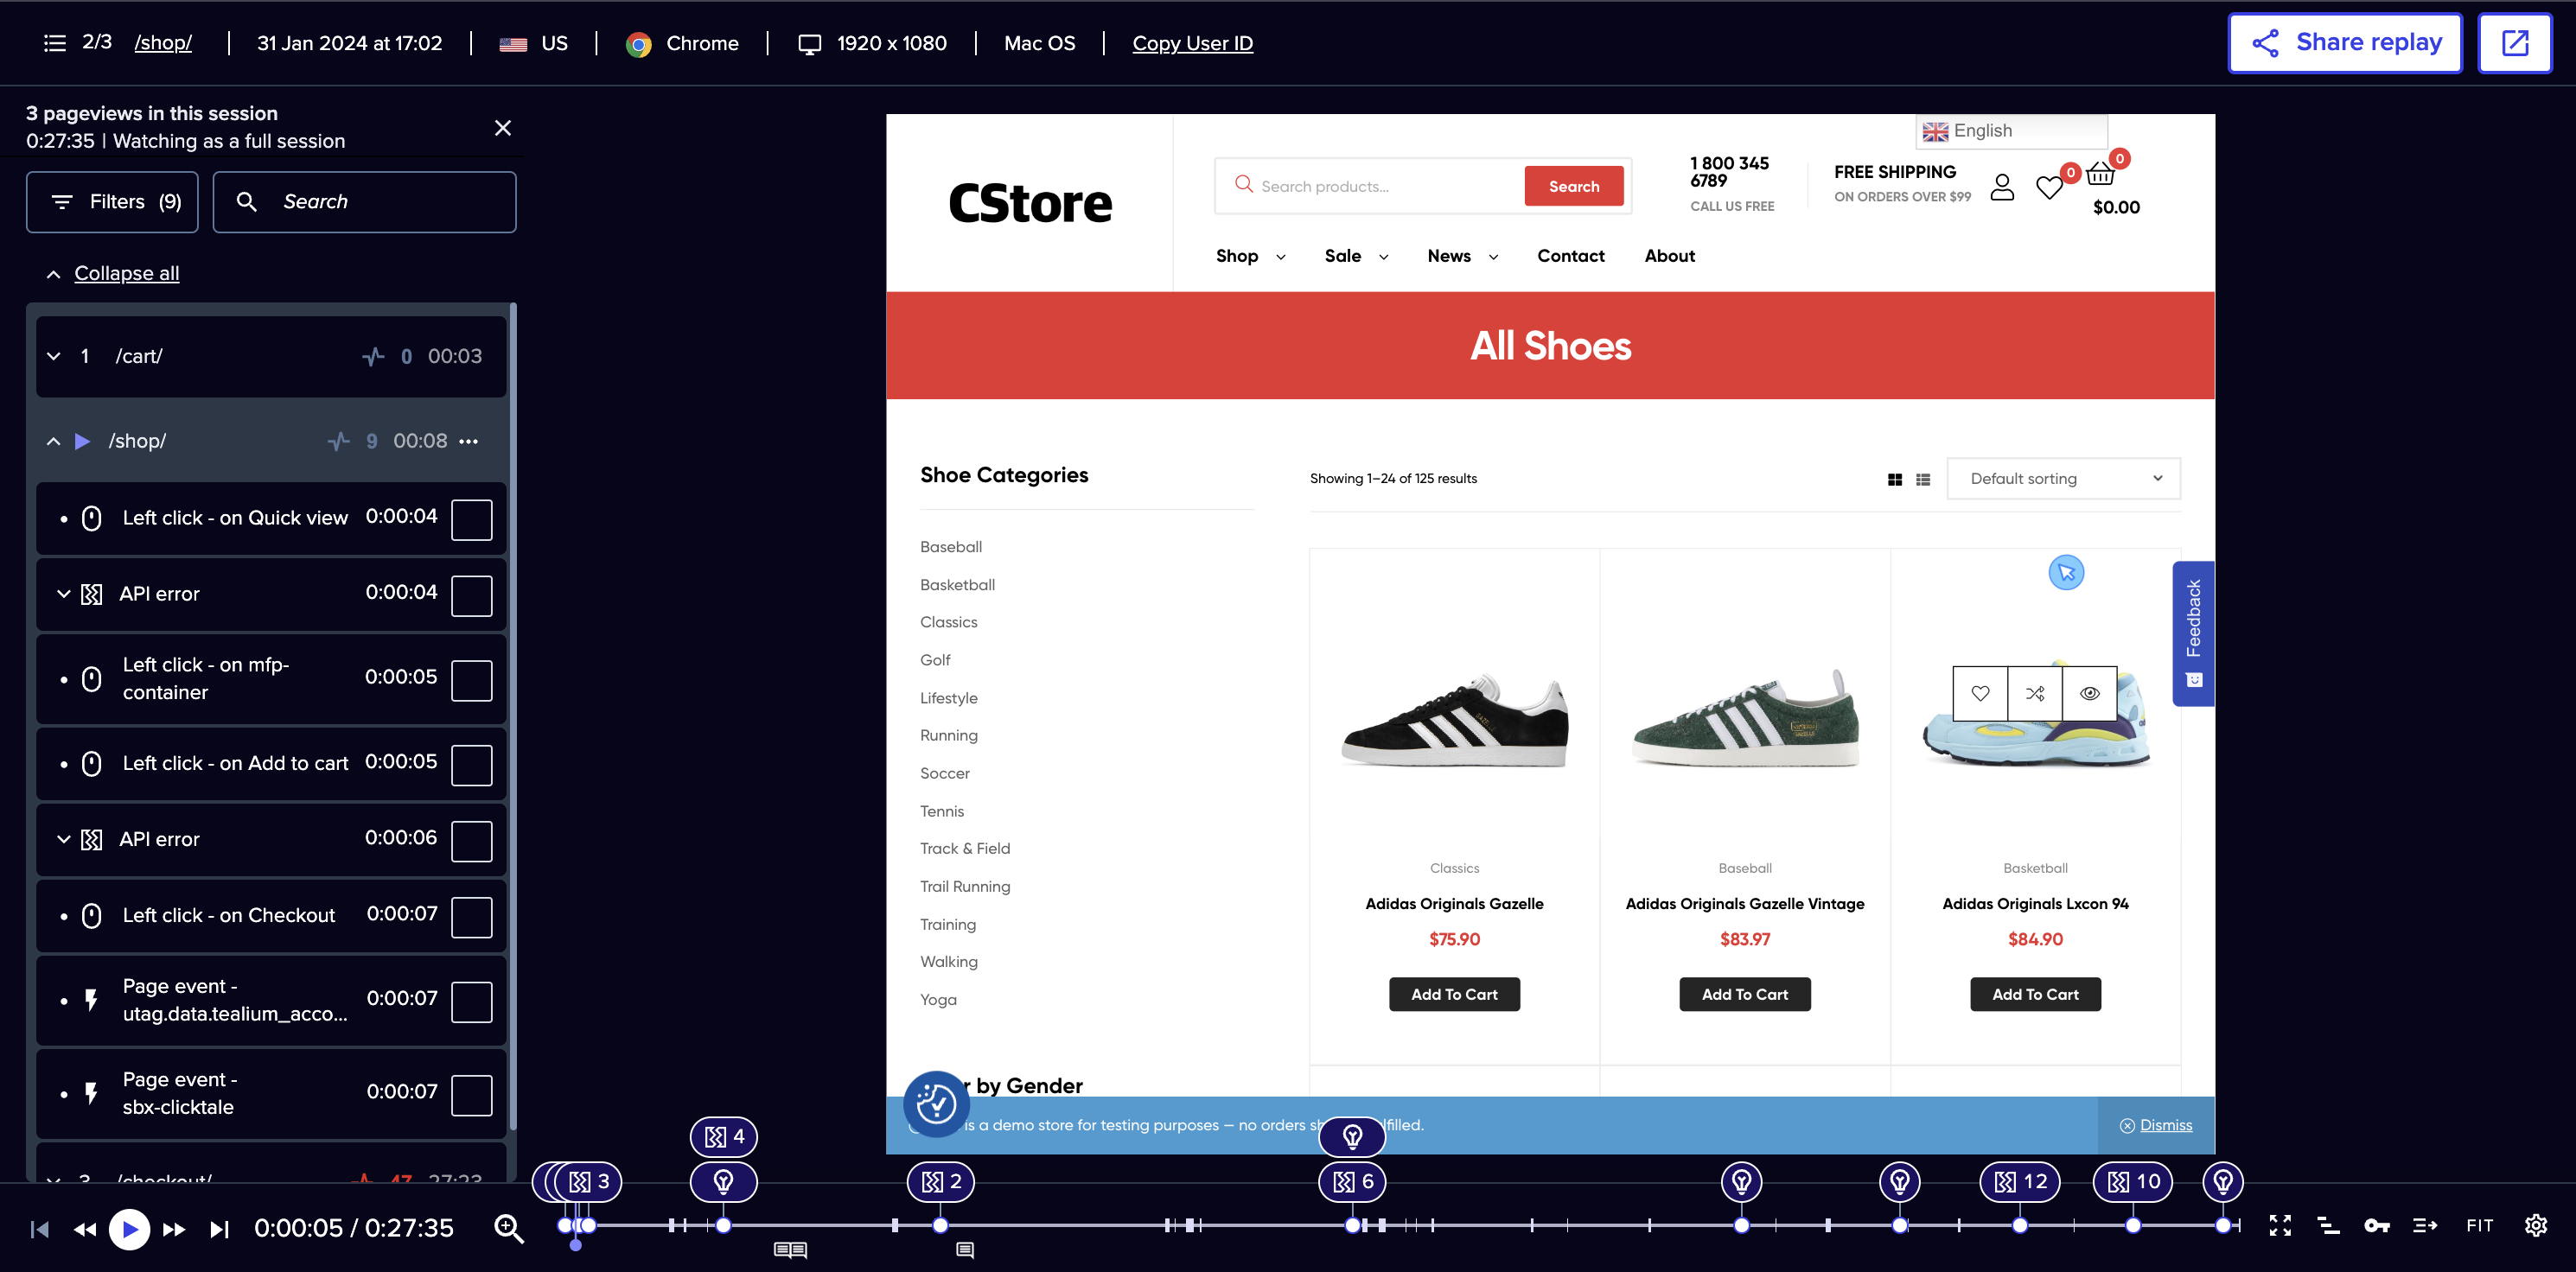This screenshot has width=2576, height=1272.
Task: Jump to session start
Action: 40,1229
